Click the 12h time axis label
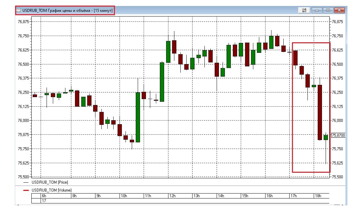 [x=172, y=196]
